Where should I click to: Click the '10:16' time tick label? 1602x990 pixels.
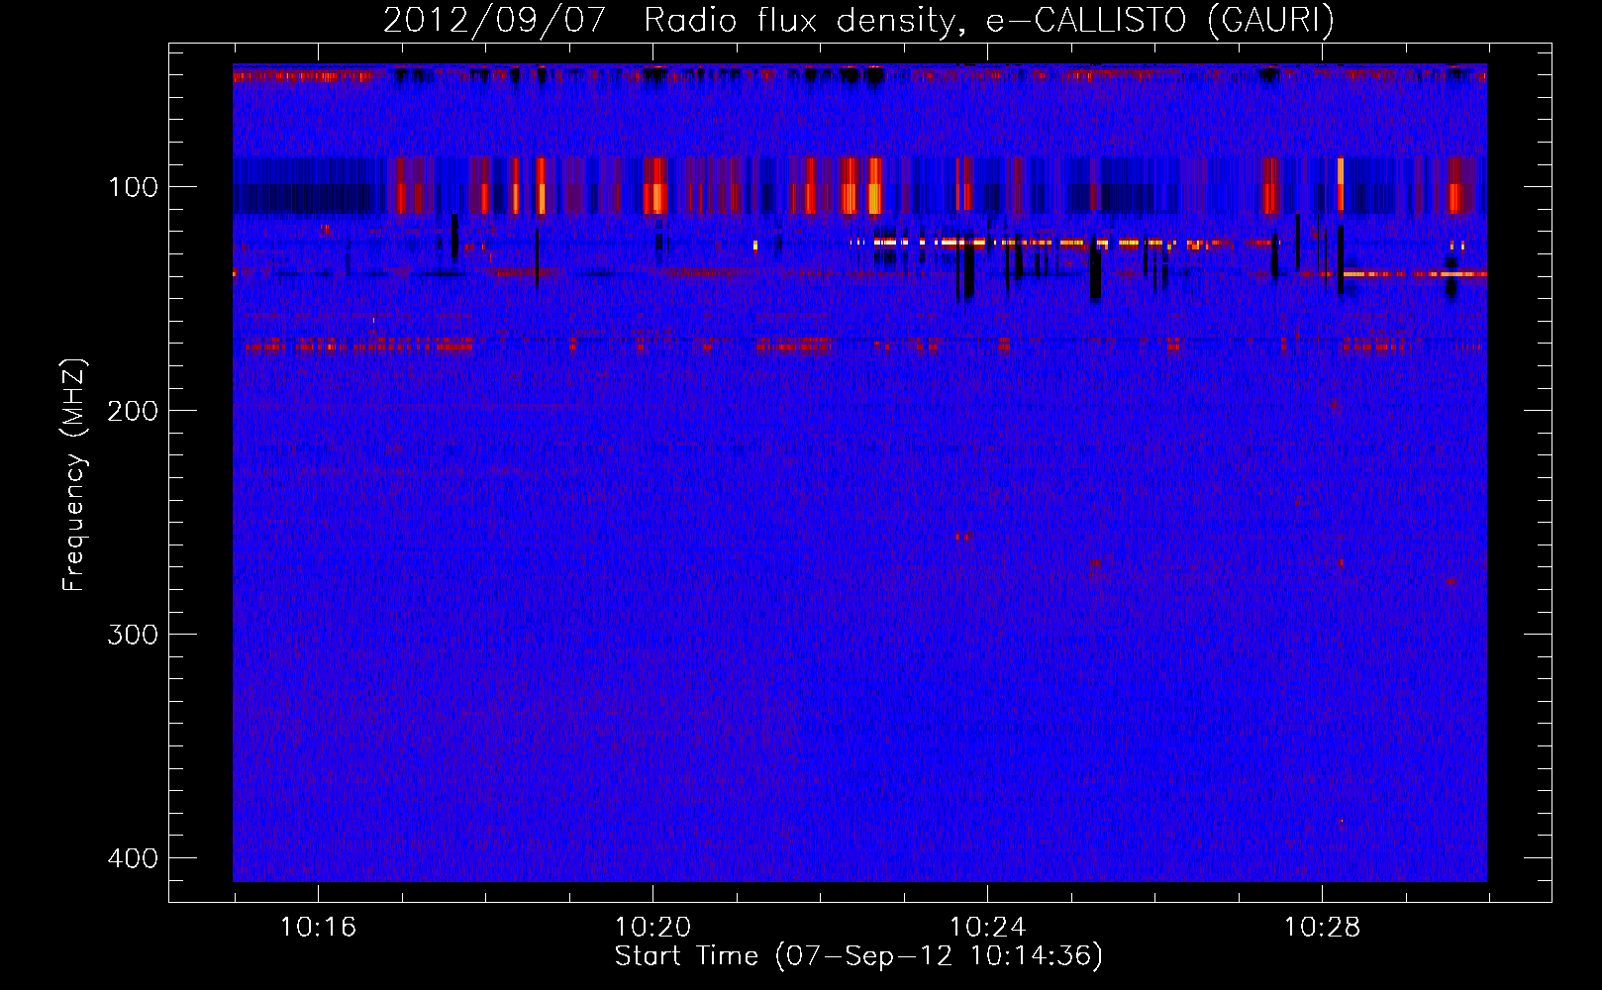(318, 928)
